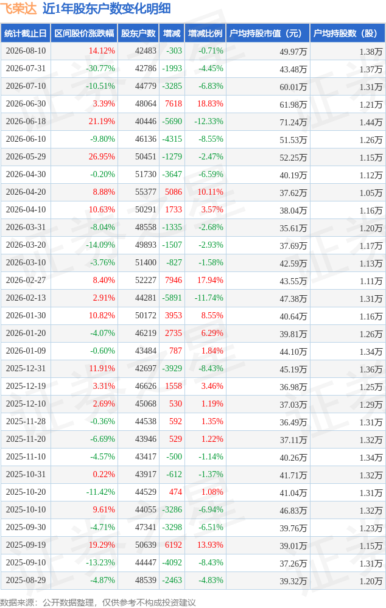
Task: Click the 户均持股数（股） column header
Action: point(347,33)
